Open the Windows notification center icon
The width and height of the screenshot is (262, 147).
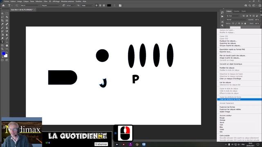(x=258, y=144)
